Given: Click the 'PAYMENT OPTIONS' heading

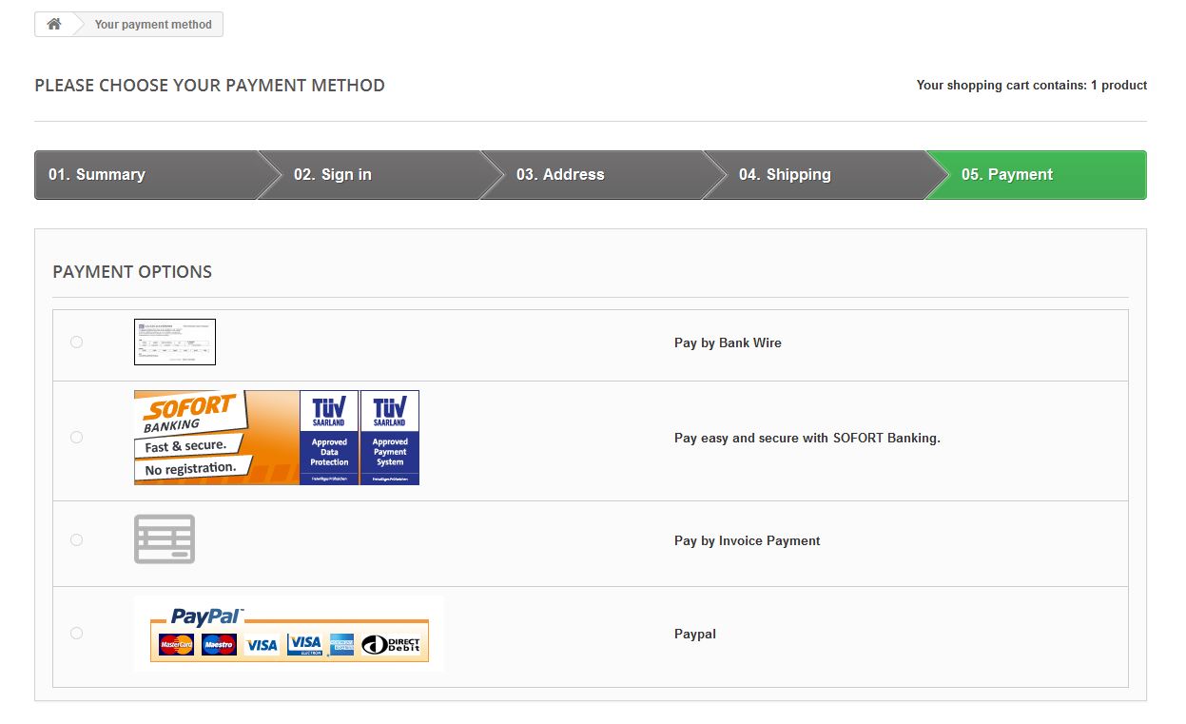Looking at the screenshot, I should [x=132, y=272].
